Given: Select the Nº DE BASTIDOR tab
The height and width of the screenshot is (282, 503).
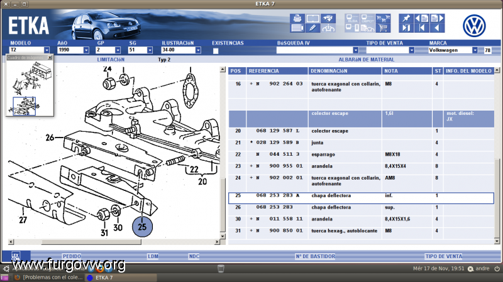Looking at the screenshot, I should pyautogui.click(x=316, y=256).
